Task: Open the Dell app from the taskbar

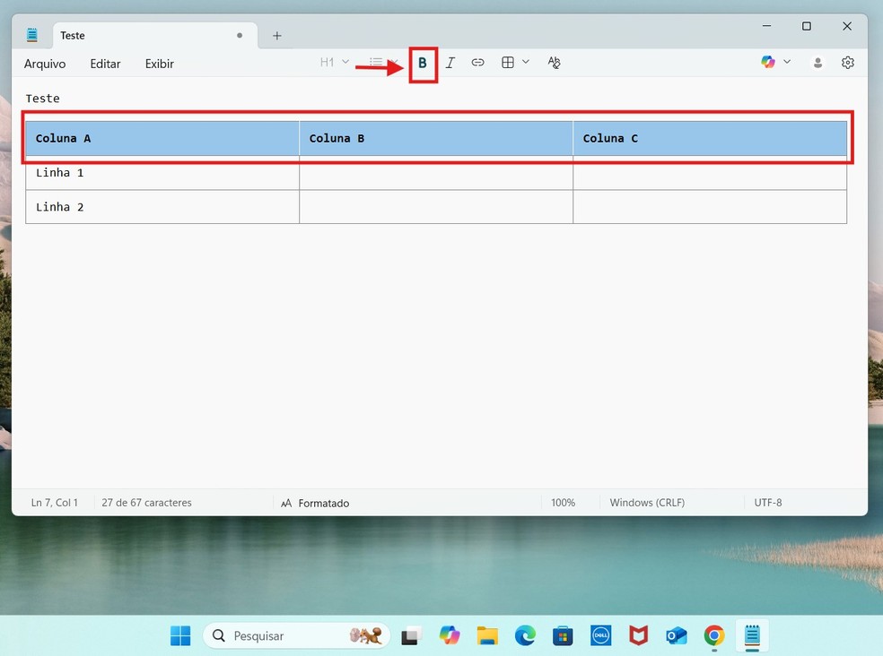Action: click(600, 635)
